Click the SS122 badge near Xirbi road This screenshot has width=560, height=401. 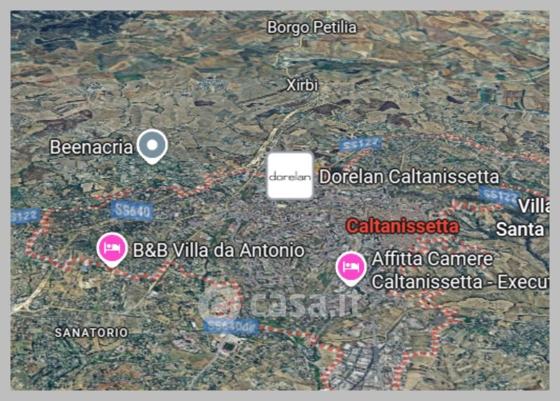click(360, 144)
